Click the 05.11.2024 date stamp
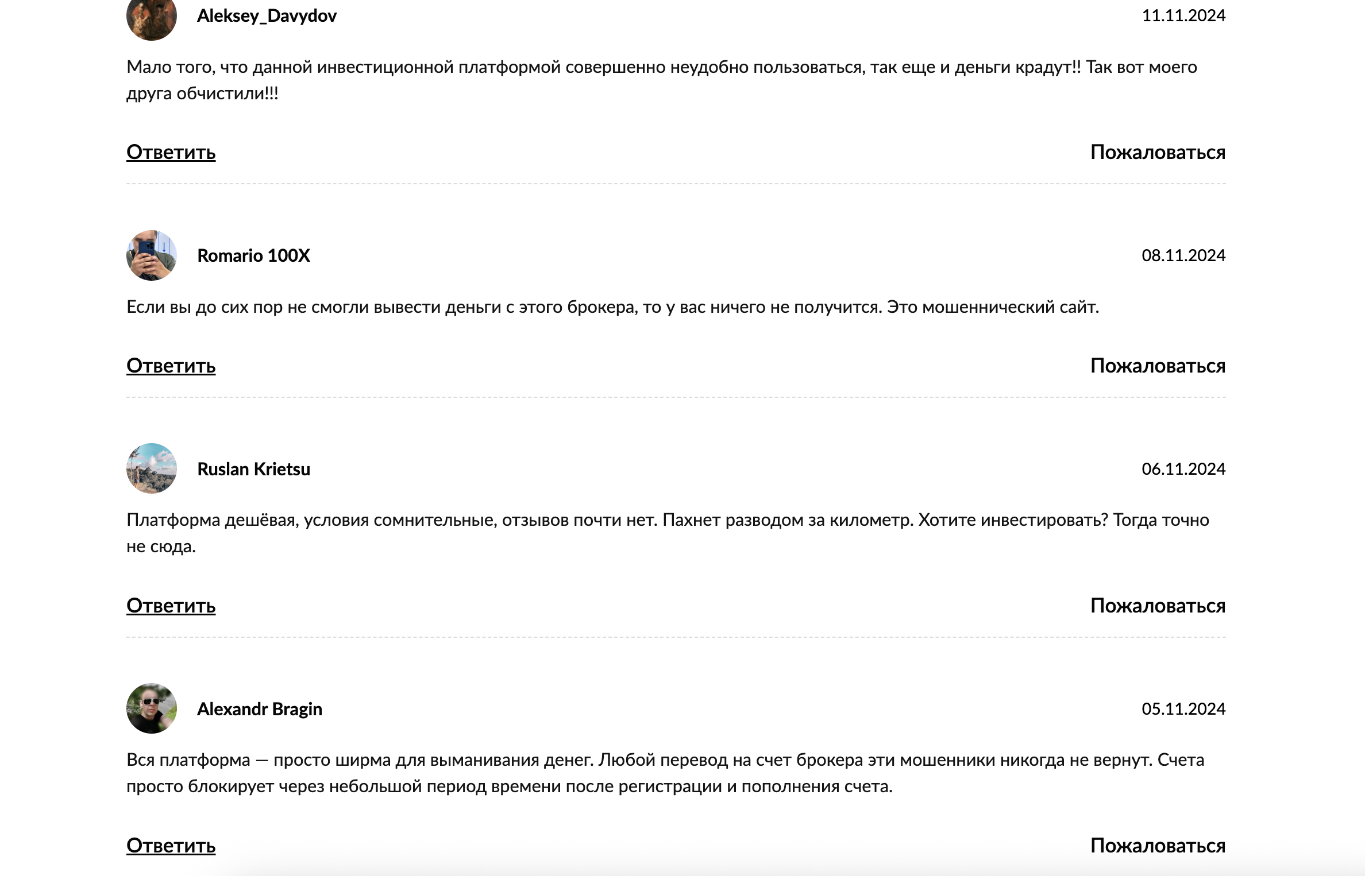 click(x=1183, y=709)
